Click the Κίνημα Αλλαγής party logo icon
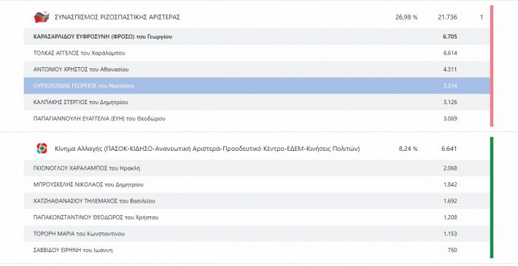 point(42,149)
